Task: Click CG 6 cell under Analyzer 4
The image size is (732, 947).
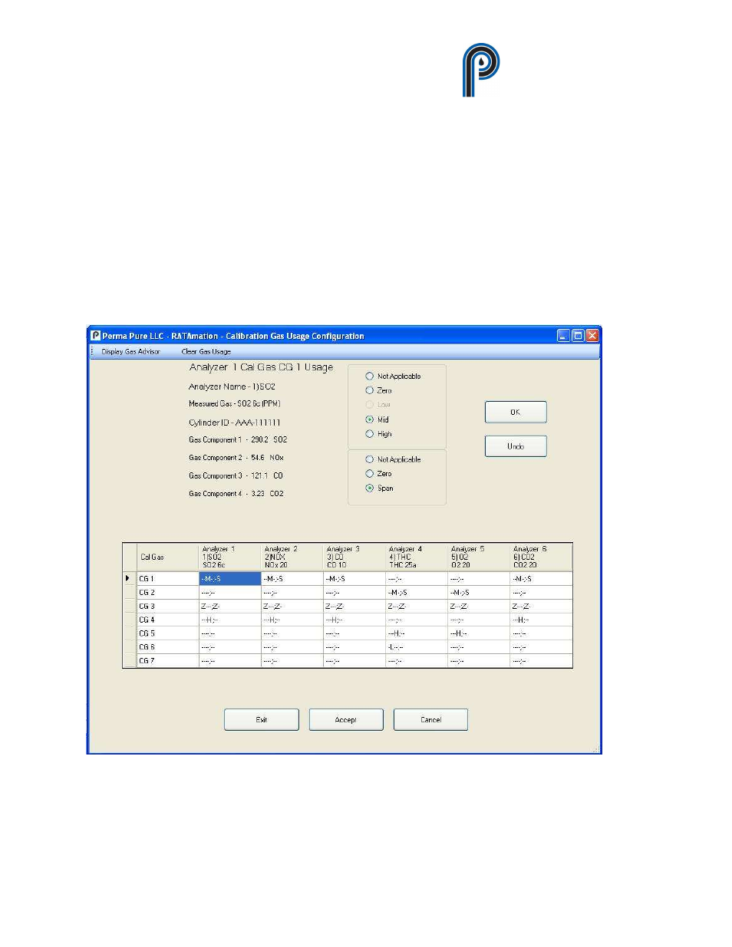Action: click(417, 646)
